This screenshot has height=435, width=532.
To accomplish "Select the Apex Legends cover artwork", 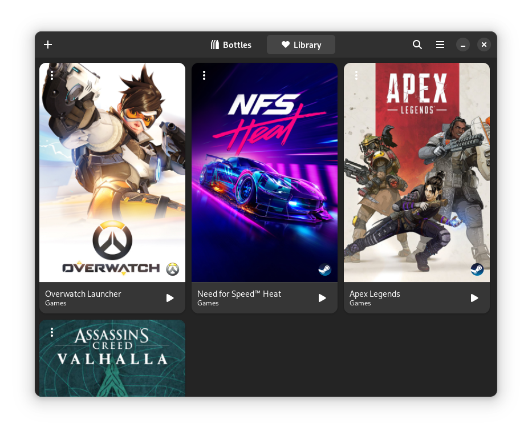I will click(x=417, y=171).
